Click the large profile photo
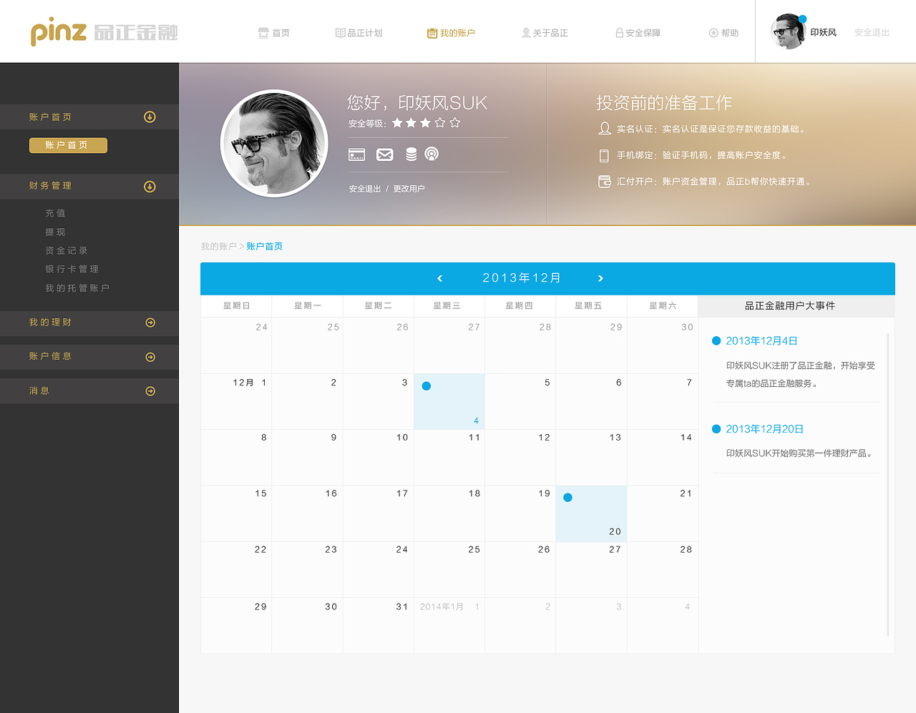This screenshot has width=916, height=713. (x=275, y=143)
